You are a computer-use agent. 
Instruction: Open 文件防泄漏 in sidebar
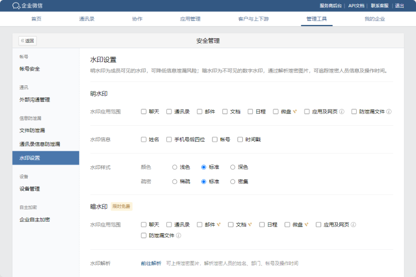pos(32,130)
